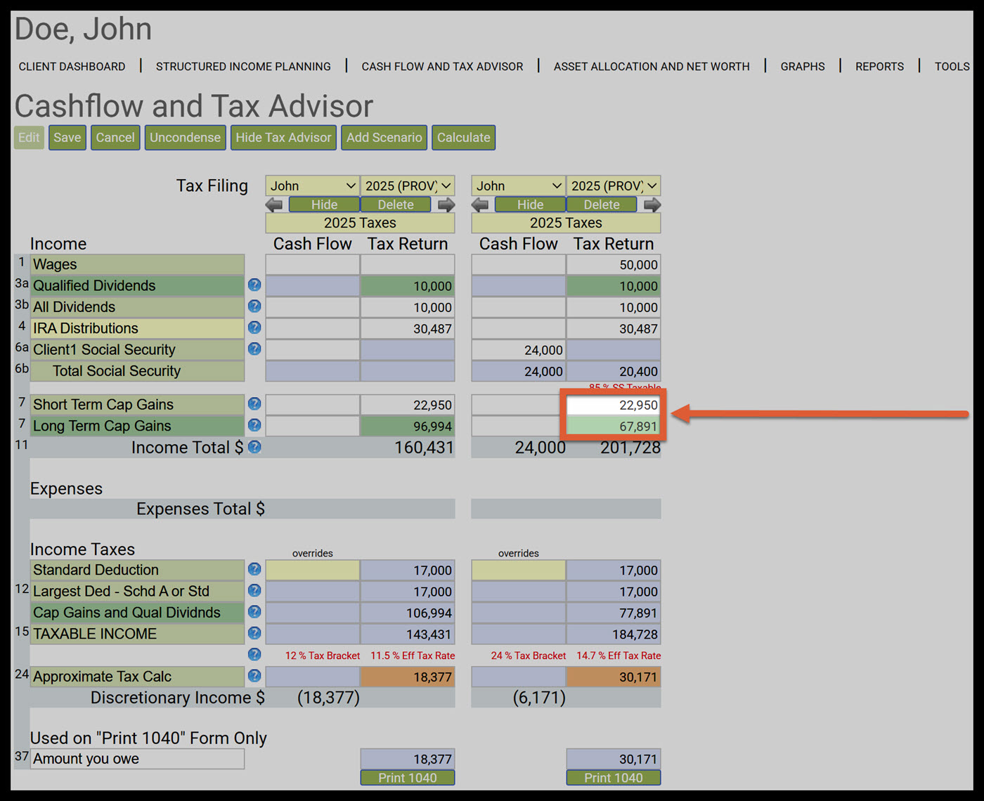Click help icon next to Short Term Cap Gains
Image resolution: width=984 pixels, height=801 pixels.
(254, 404)
